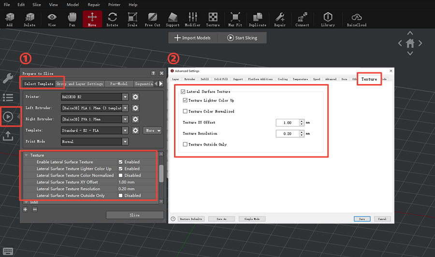Image resolution: width=435 pixels, height=257 pixels.
Task: Collapse the Texture section
Action: [27, 155]
